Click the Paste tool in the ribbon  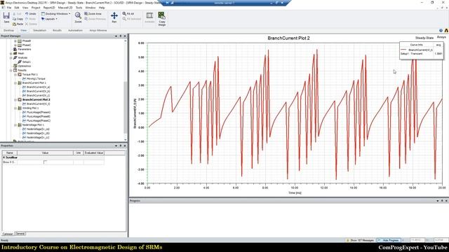point(18,24)
